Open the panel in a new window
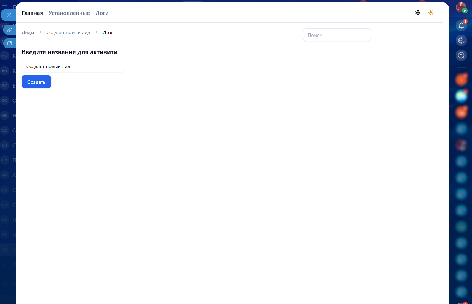The width and height of the screenshot is (472, 304). point(10,43)
